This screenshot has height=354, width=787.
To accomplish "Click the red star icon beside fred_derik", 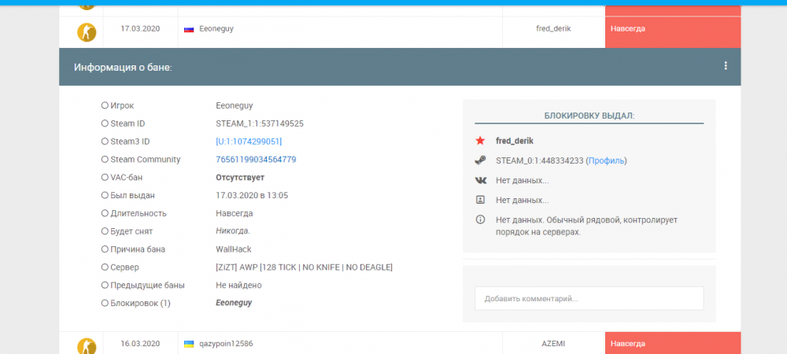I will pyautogui.click(x=480, y=141).
